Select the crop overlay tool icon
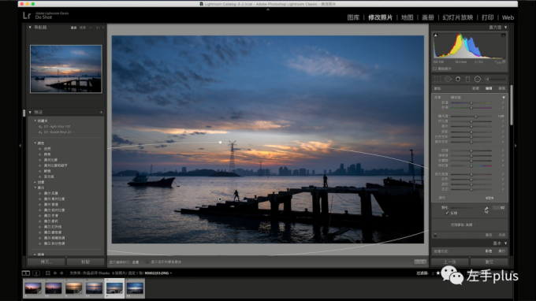The width and height of the screenshot is (536, 301). 437,80
